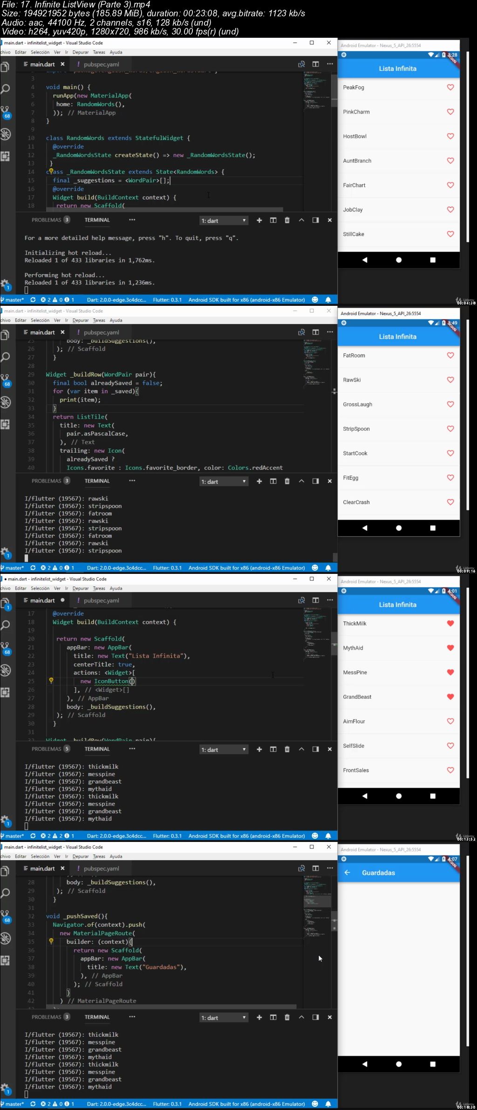
Task: Click the Android SDK emulator status item in the Guardadas frame
Action: [246, 1104]
